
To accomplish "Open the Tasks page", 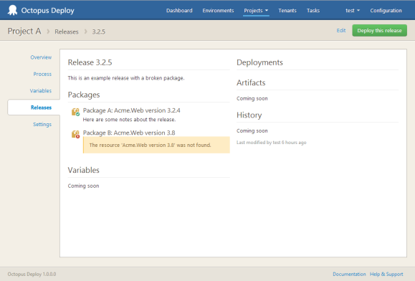I will (x=313, y=11).
